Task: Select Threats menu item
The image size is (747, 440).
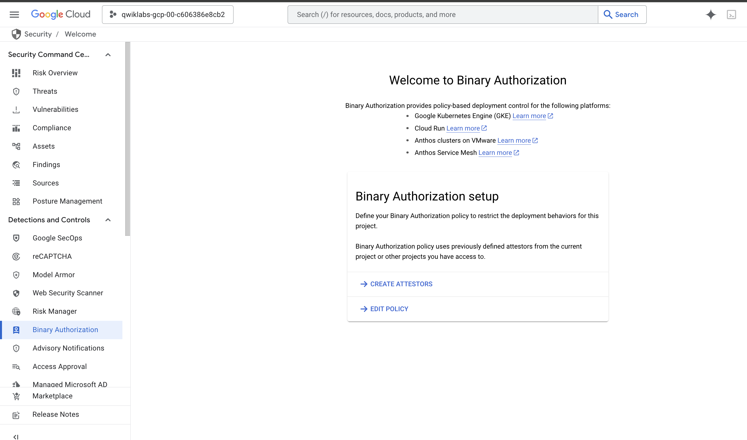Action: (x=61, y=91)
